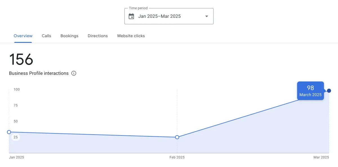The height and width of the screenshot is (167, 338).
Task: Click the 100 y-axis gridline label
Action: pos(16,90)
